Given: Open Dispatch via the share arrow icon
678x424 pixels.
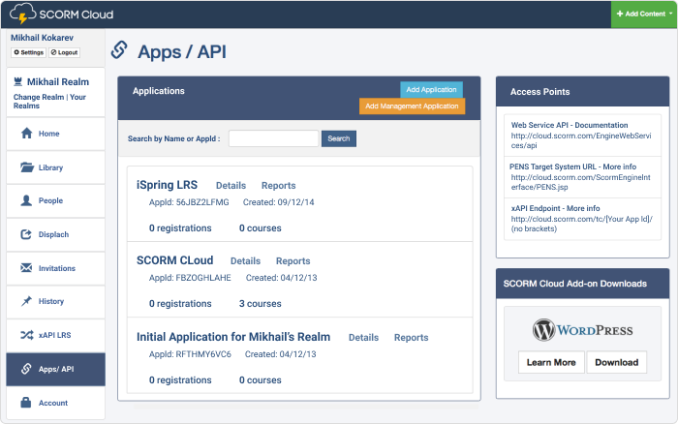Looking at the screenshot, I should 26,234.
